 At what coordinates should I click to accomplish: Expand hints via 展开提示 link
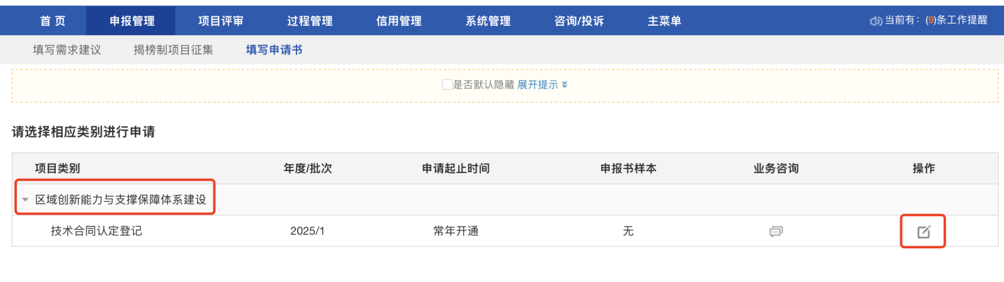coord(541,85)
